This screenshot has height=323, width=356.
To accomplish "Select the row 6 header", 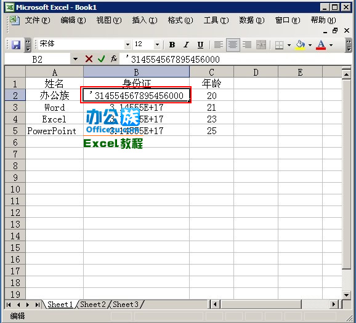I will [15, 142].
